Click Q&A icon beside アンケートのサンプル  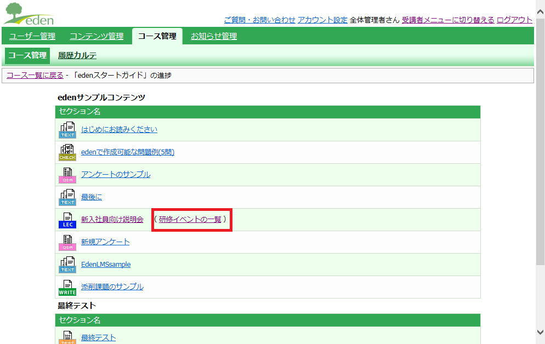pyautogui.click(x=67, y=175)
